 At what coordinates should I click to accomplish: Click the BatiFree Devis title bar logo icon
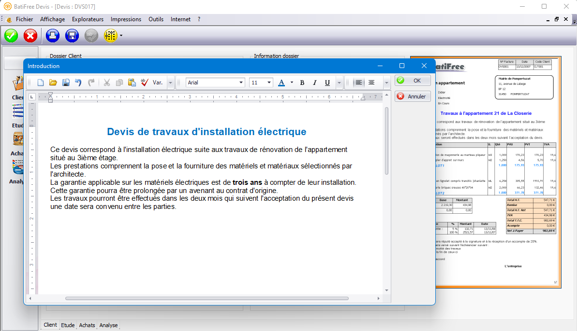(x=7, y=7)
